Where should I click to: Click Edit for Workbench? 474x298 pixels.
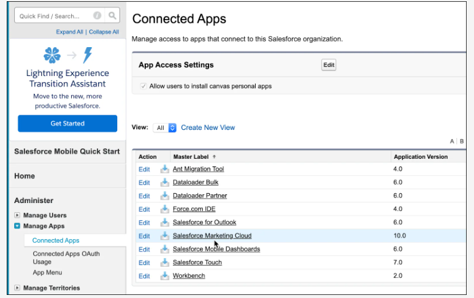tap(144, 276)
